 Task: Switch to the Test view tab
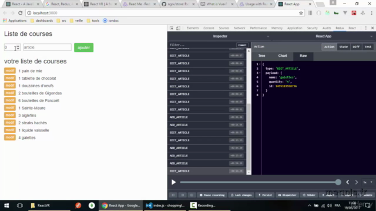click(368, 47)
